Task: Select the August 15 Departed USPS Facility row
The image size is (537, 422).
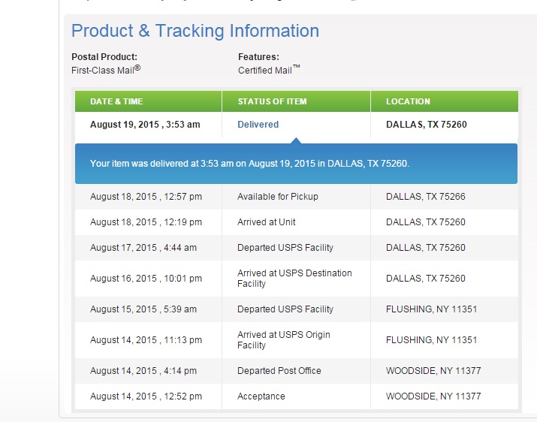Action: 296,309
